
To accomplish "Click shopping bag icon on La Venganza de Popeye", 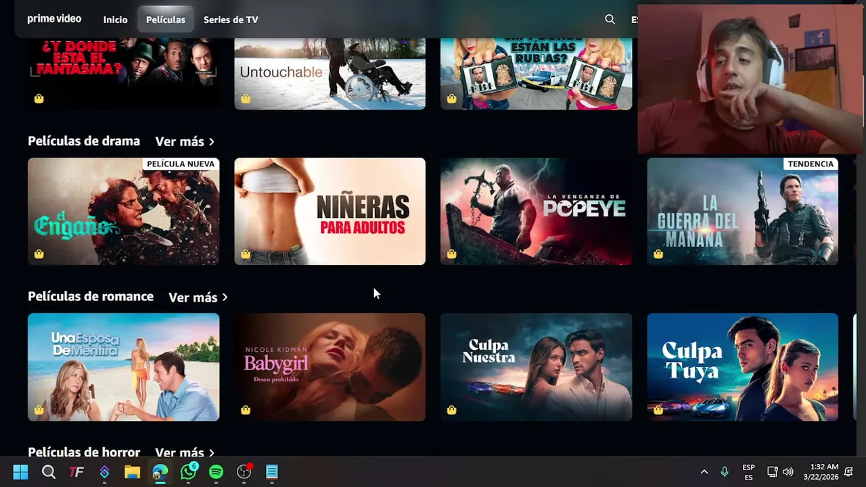I will tap(452, 254).
